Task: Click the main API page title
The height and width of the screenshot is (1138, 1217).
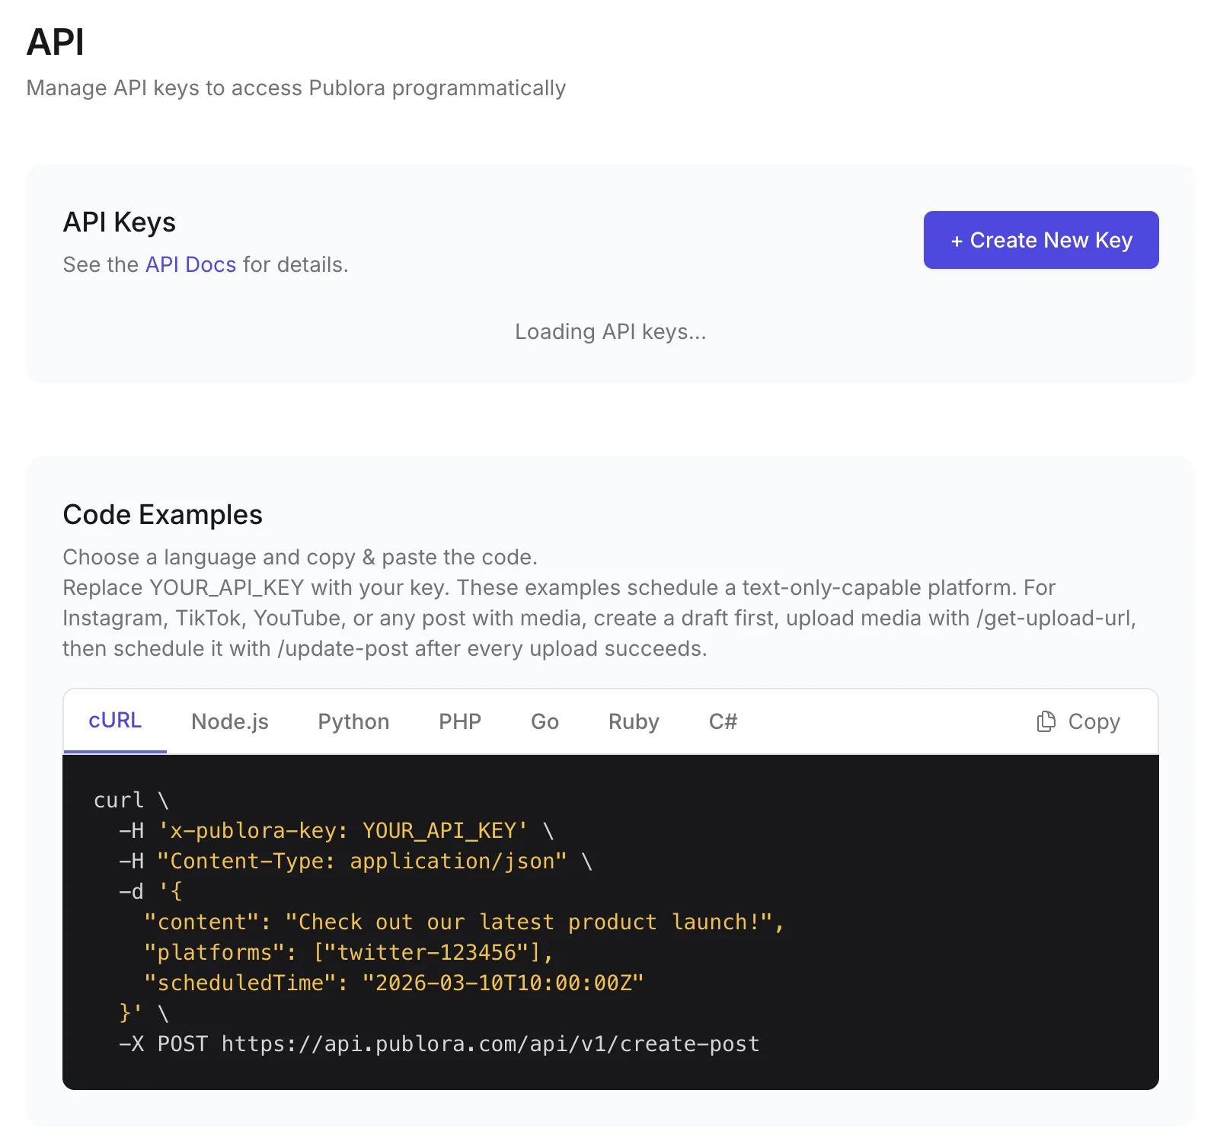Action: click(x=55, y=41)
